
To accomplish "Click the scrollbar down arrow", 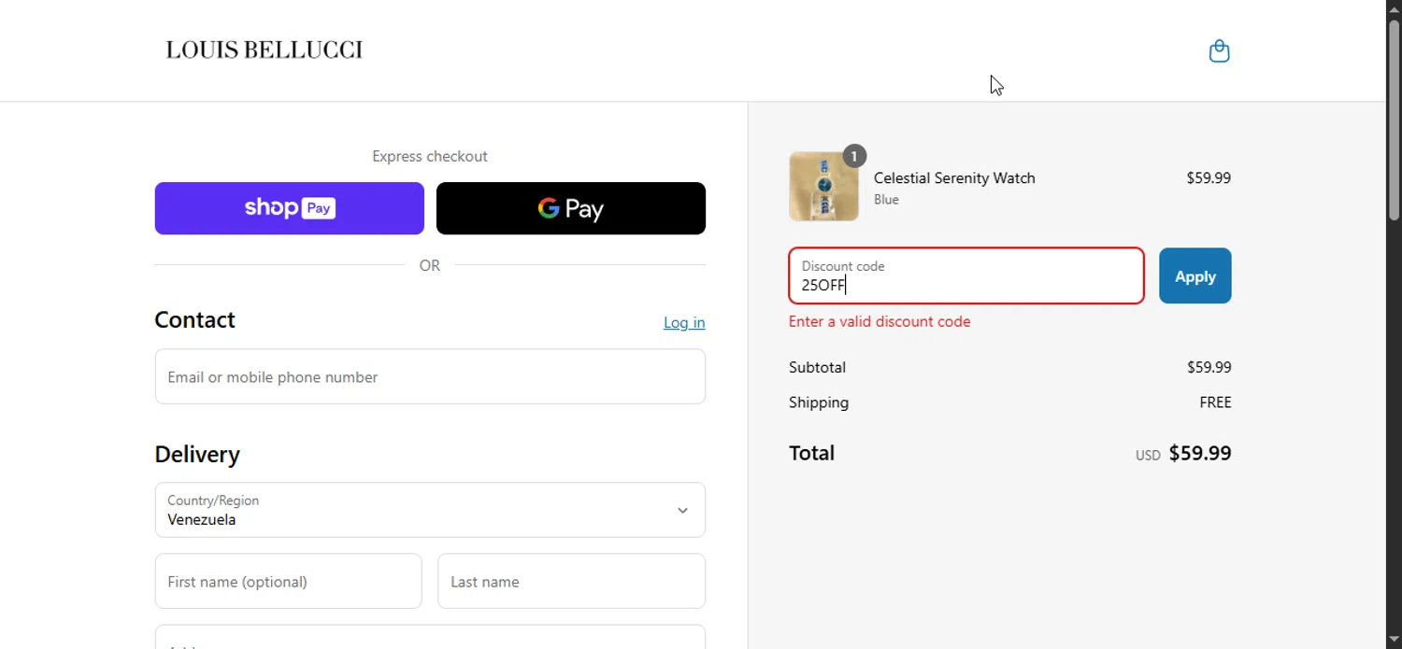I will click(x=1394, y=640).
